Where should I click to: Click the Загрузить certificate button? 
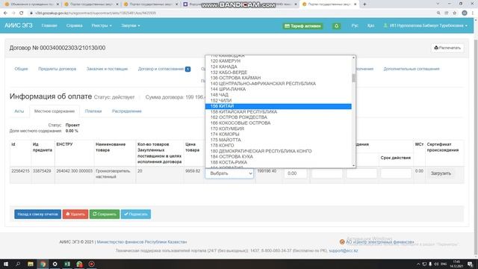pyautogui.click(x=441, y=173)
